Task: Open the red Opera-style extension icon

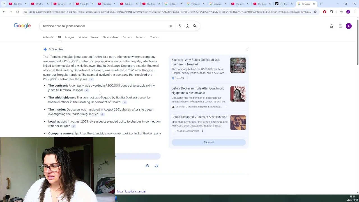Action: coord(325,12)
